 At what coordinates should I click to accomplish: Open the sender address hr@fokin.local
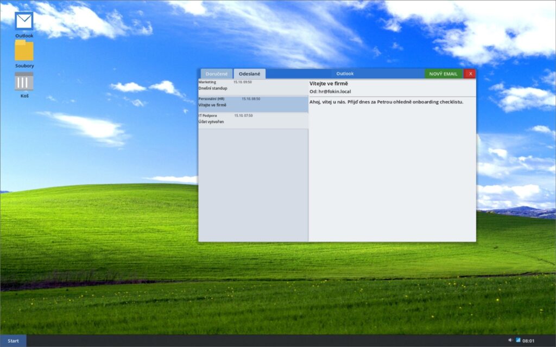330,91
